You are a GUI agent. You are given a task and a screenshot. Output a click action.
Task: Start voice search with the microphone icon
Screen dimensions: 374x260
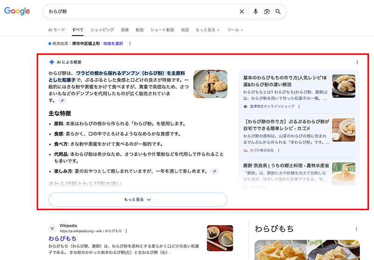[x=255, y=11]
